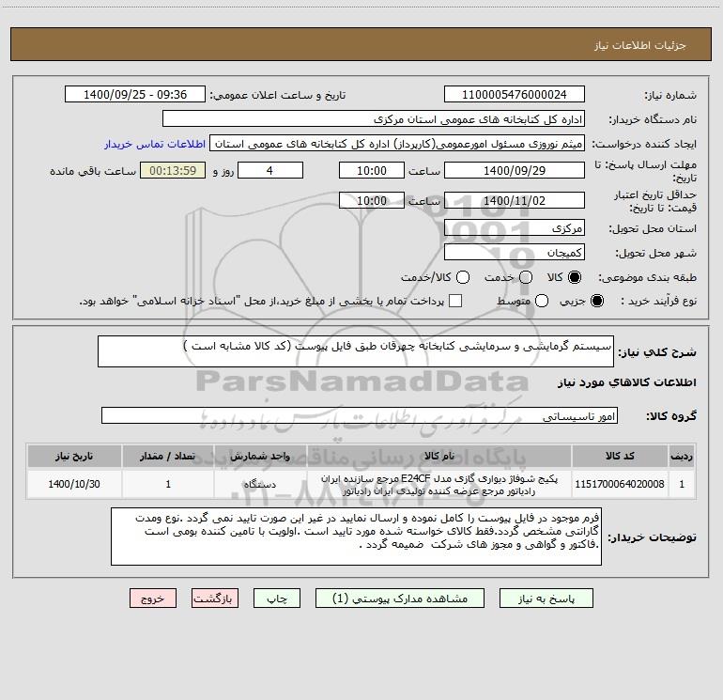The width and height of the screenshot is (723, 700).
Task: Click the نام کالا column header
Action: coord(439,456)
